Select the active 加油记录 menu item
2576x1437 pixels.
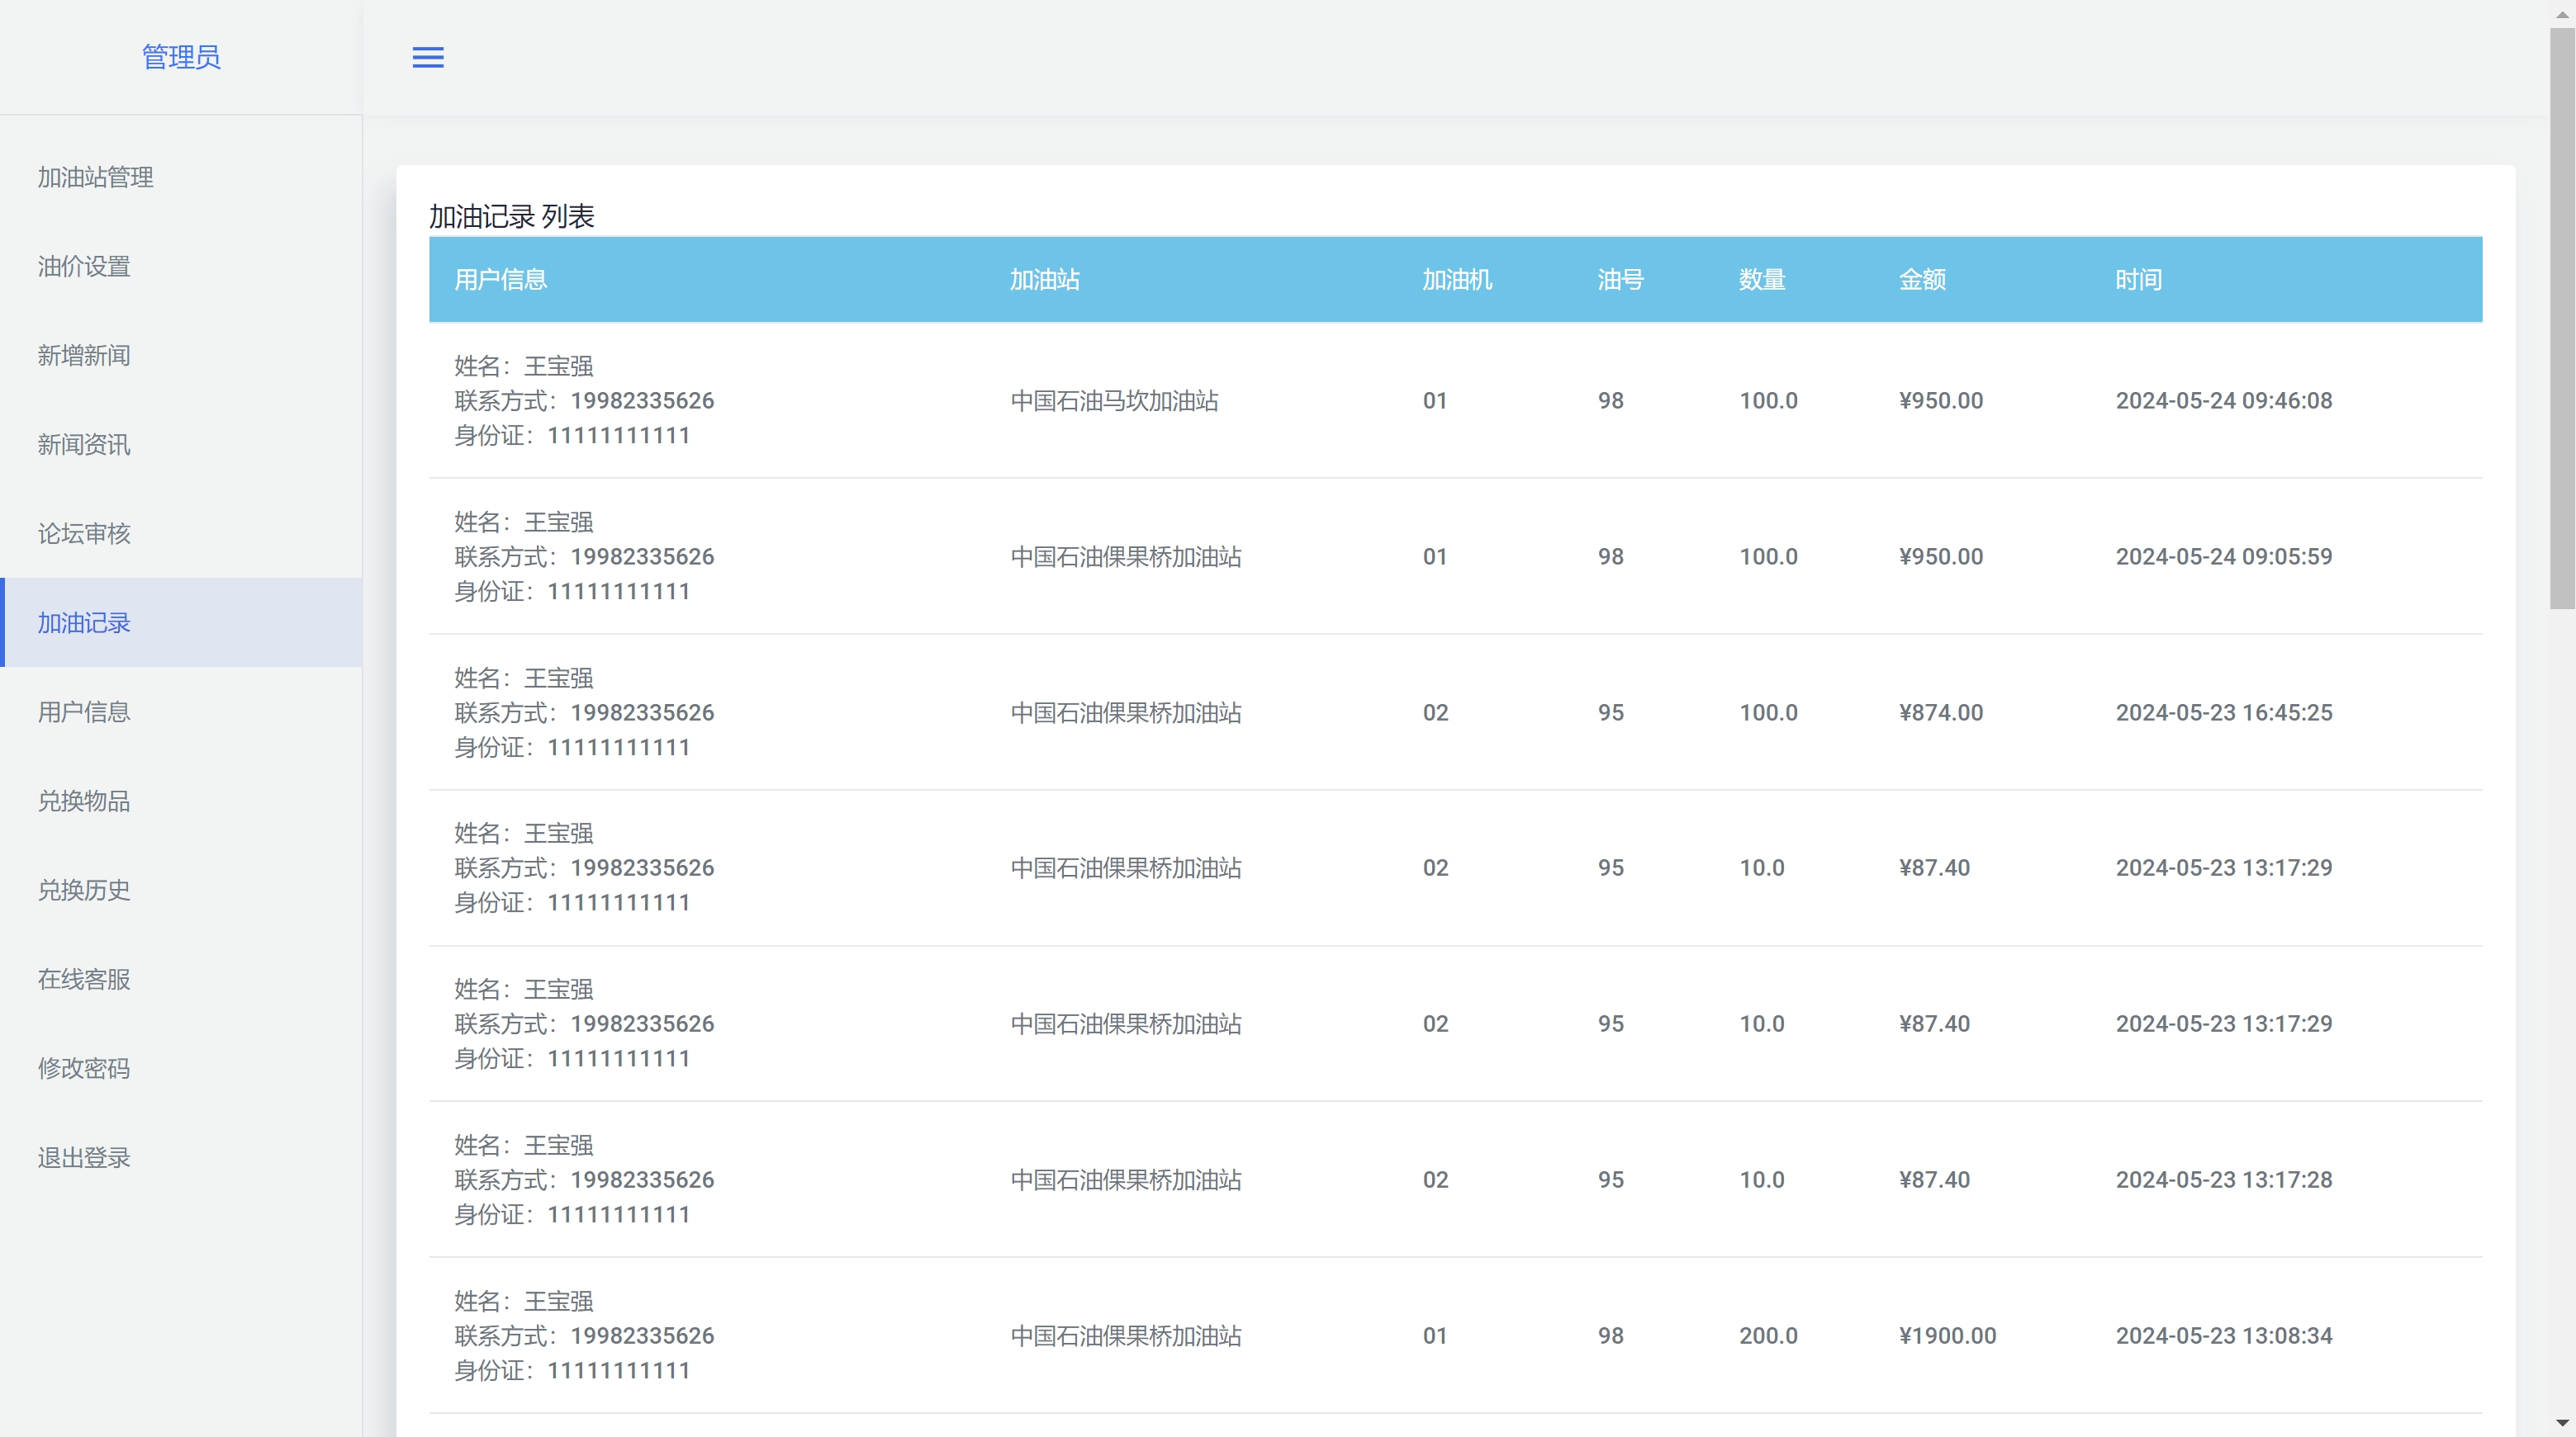click(181, 622)
